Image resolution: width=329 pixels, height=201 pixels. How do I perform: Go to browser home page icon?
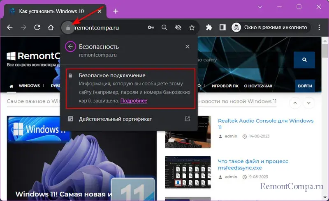pyautogui.click(x=51, y=28)
